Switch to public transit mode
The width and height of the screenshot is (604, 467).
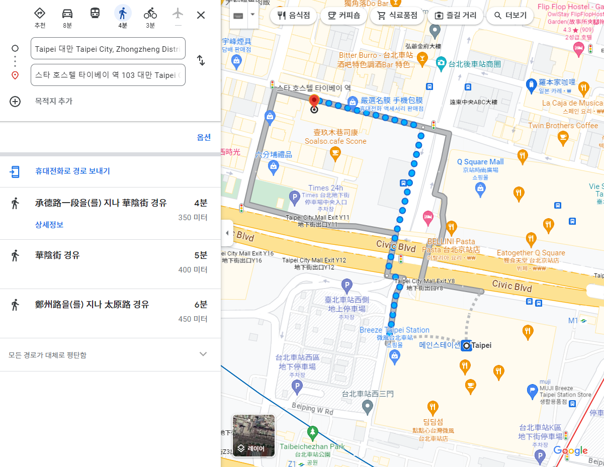click(95, 14)
